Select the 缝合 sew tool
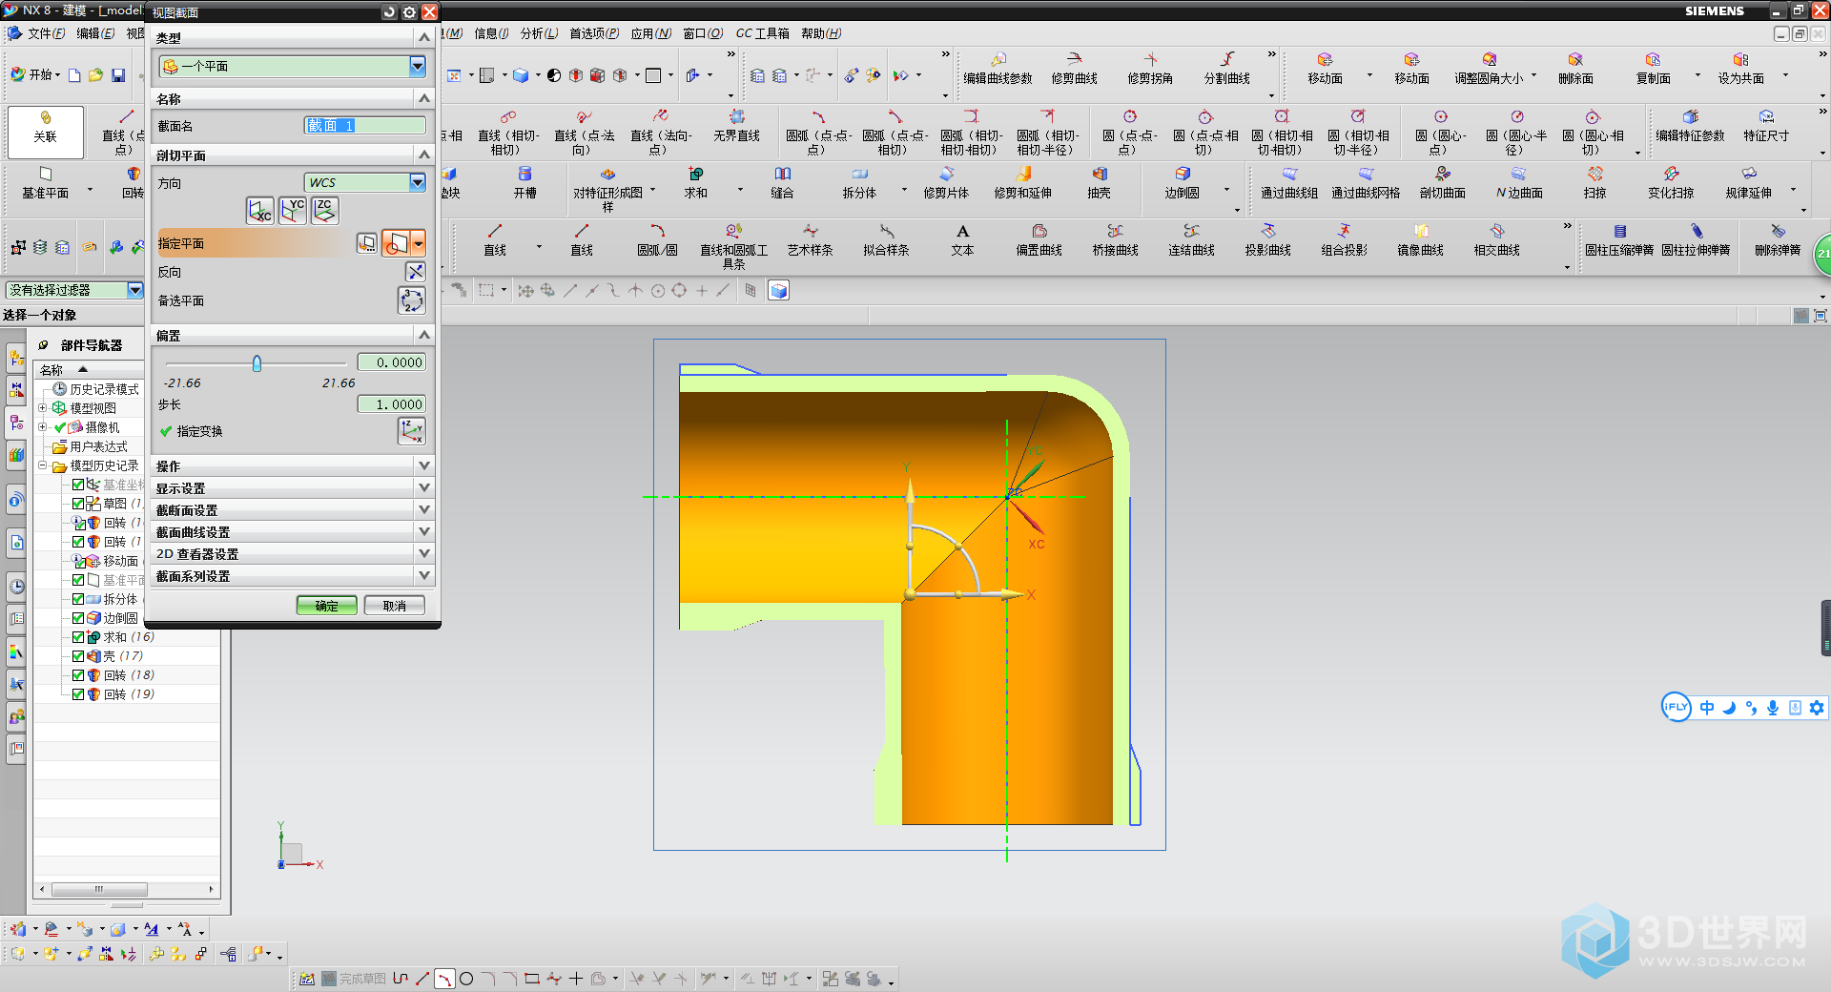 (x=782, y=182)
